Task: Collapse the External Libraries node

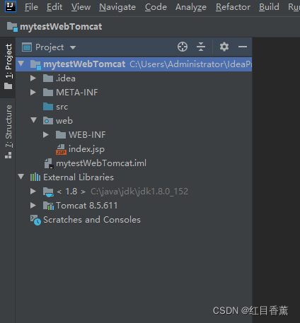Action: (x=21, y=177)
